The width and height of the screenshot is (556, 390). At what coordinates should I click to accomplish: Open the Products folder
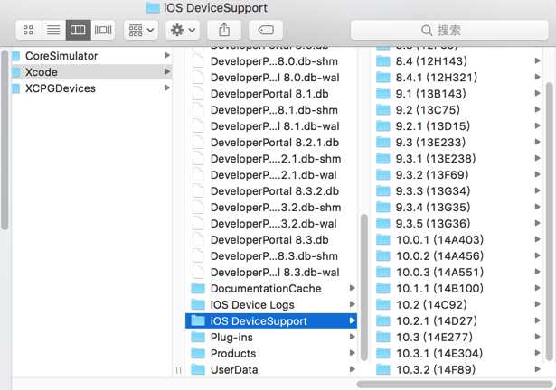(x=271, y=354)
